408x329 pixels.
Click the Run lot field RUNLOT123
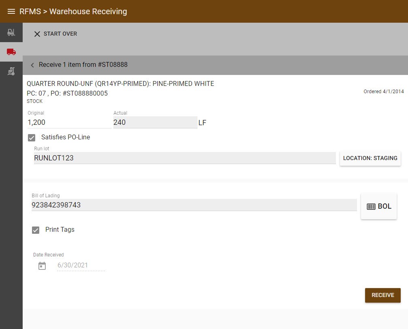pos(185,158)
